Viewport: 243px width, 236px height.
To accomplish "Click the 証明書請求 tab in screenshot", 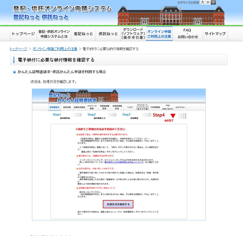I will pos(55,107).
